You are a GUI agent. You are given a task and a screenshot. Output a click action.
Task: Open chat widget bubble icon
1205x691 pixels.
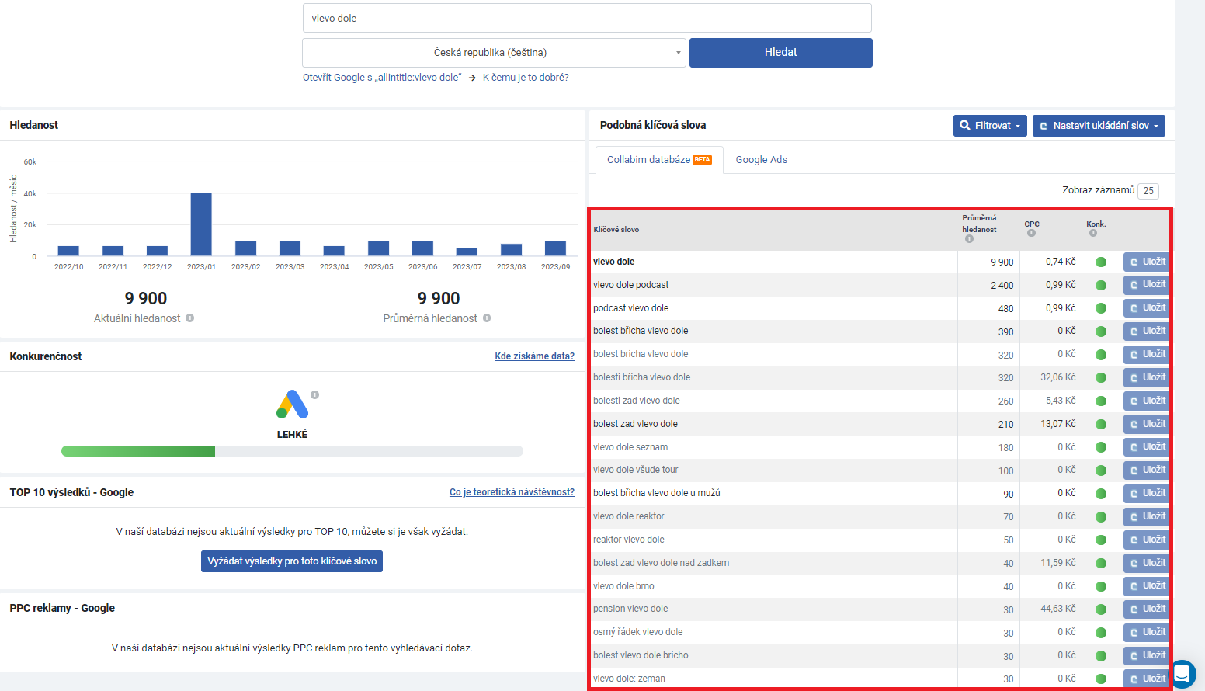click(x=1182, y=674)
